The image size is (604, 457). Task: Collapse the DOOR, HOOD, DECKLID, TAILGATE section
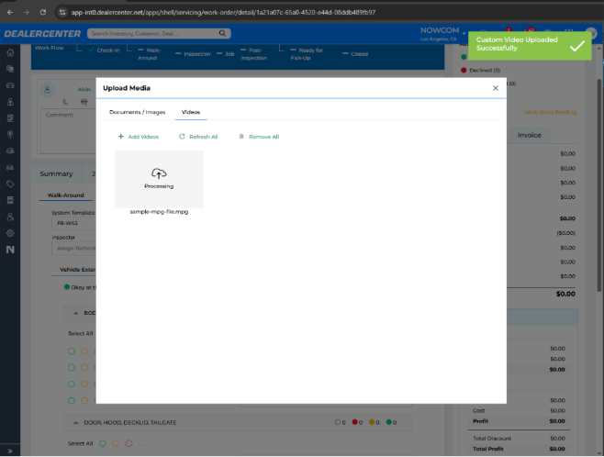coord(76,423)
